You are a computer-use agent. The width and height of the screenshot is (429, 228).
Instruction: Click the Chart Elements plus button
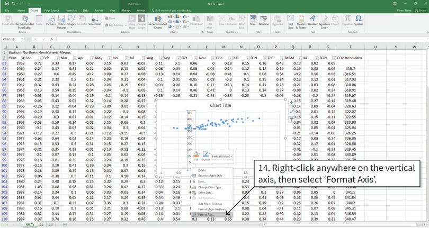(x=292, y=103)
